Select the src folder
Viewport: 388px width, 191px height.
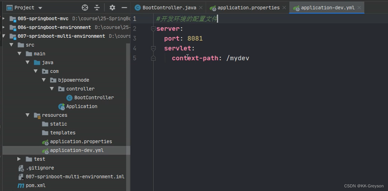tap(30, 45)
